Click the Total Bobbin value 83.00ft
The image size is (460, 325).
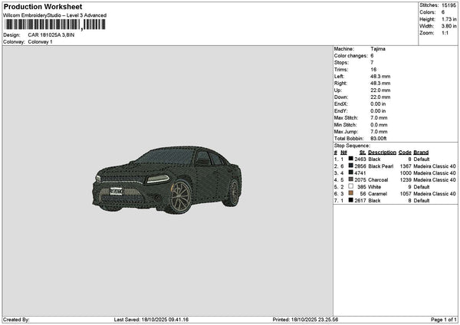click(379, 139)
